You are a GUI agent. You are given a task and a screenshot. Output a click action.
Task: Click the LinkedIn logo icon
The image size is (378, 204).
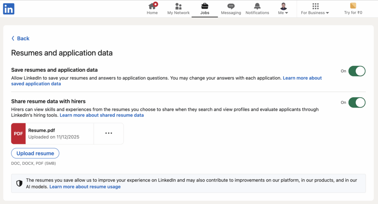pyautogui.click(x=8, y=9)
